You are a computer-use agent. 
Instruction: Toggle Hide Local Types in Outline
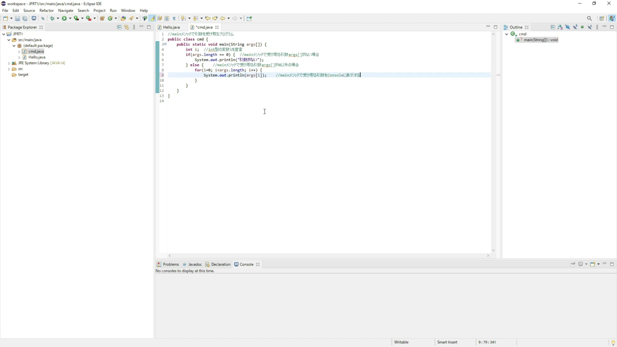pos(590,27)
